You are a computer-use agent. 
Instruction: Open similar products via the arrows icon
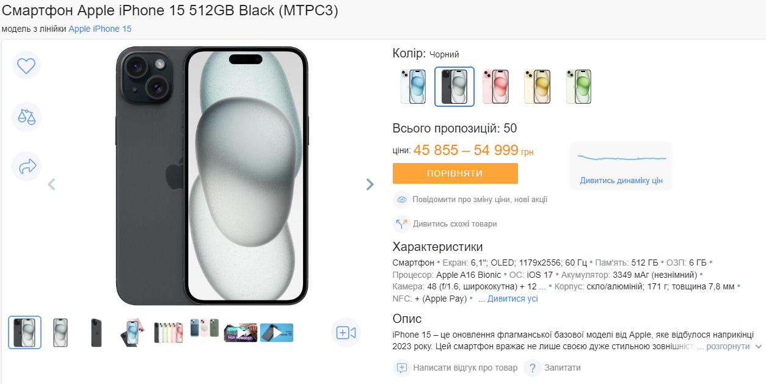(402, 224)
